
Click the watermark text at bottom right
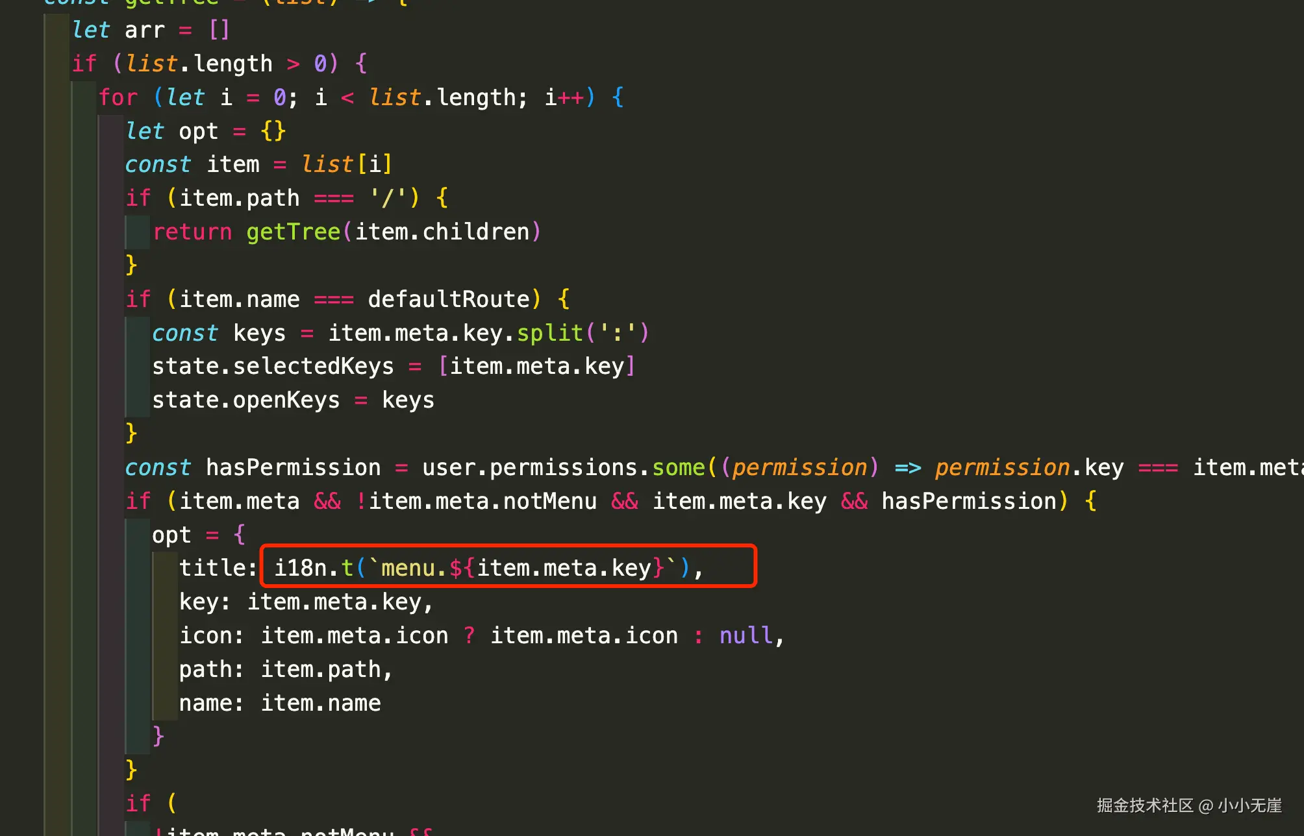[1188, 805]
